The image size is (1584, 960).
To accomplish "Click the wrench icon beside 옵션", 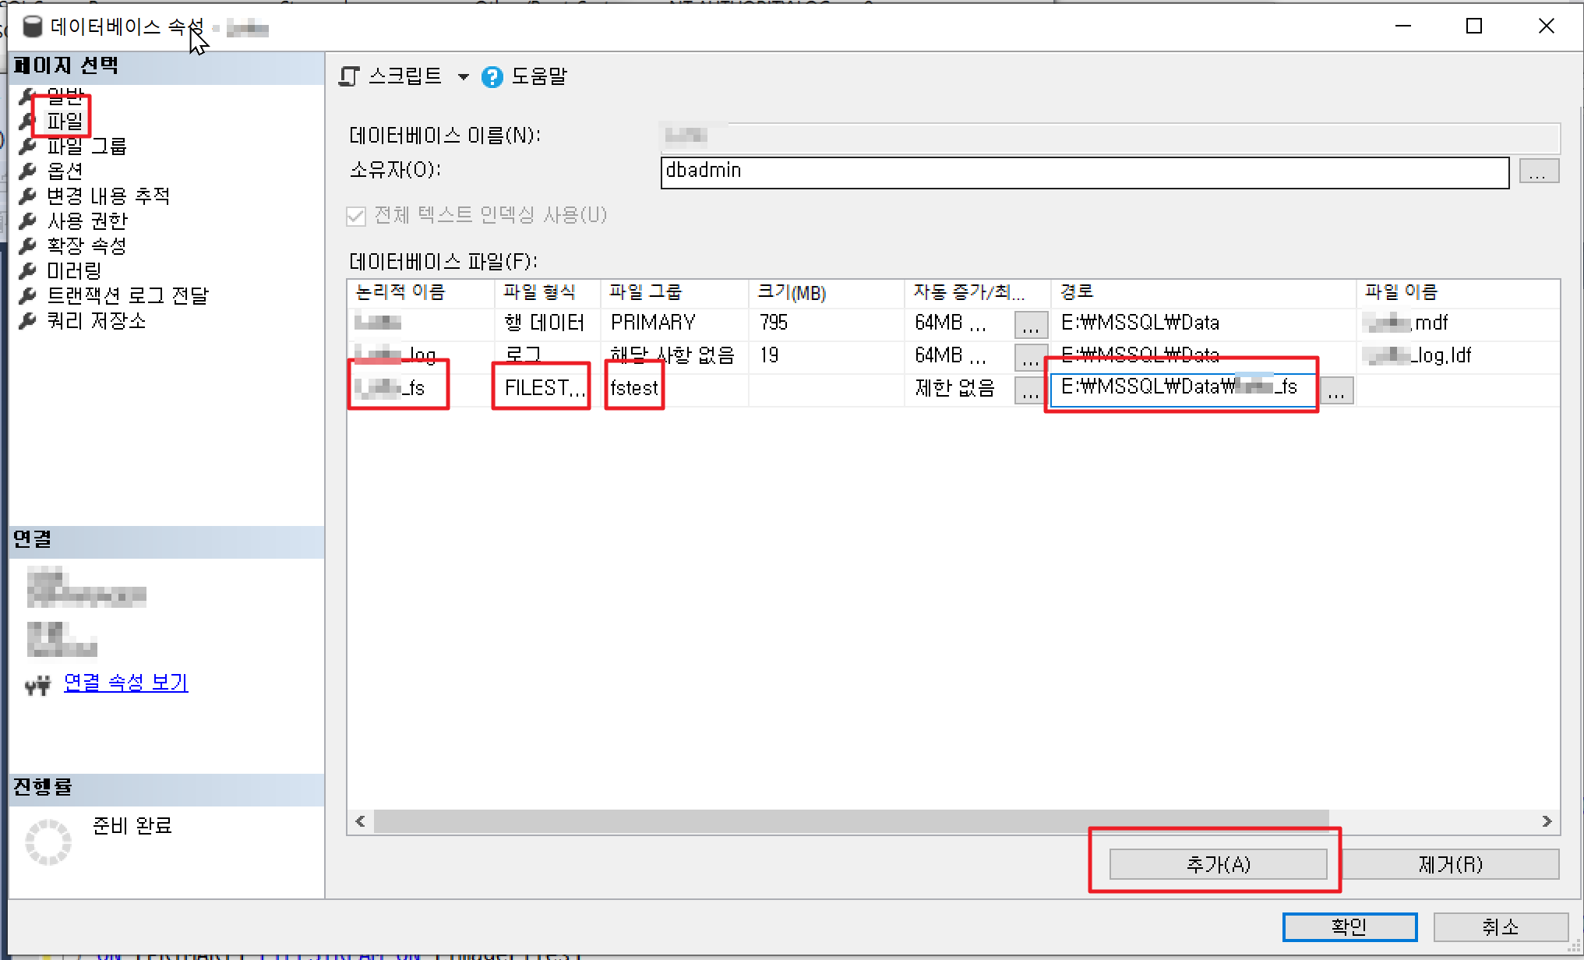I will pos(28,171).
